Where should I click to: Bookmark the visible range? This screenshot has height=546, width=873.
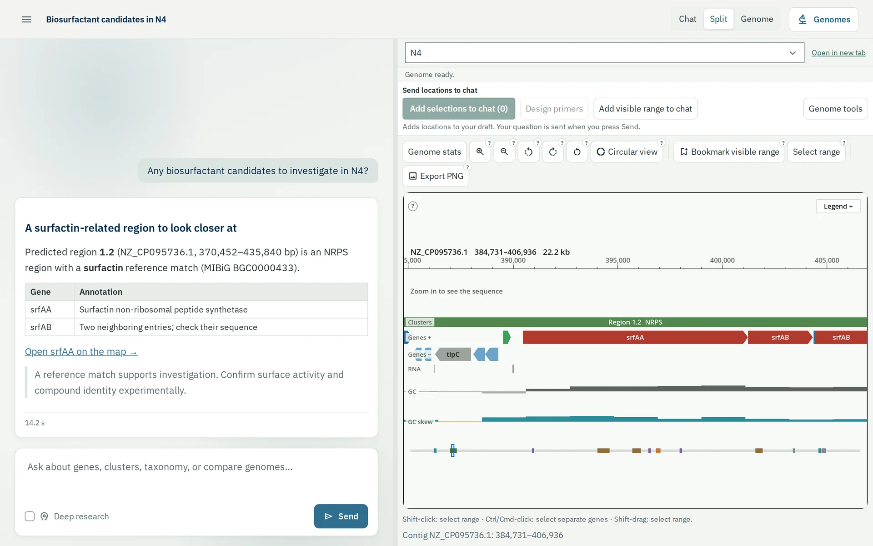(729, 152)
